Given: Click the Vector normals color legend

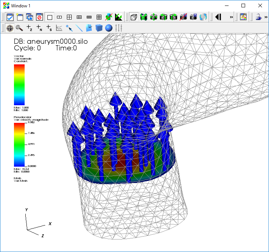Looking at the screenshot, I should pyautogui.click(x=19, y=85).
